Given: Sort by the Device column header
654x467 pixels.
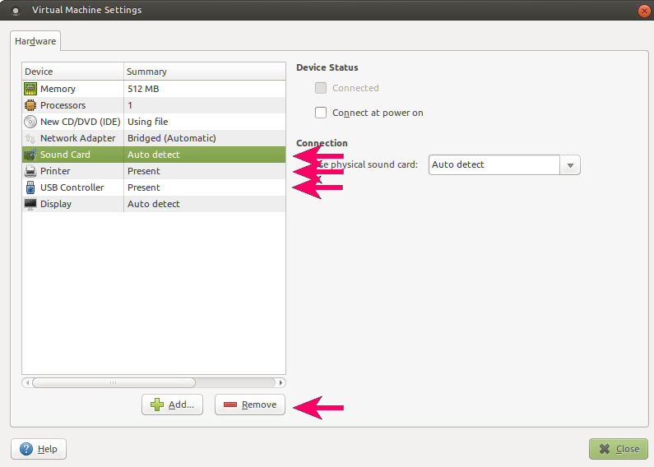Looking at the screenshot, I should [x=72, y=72].
